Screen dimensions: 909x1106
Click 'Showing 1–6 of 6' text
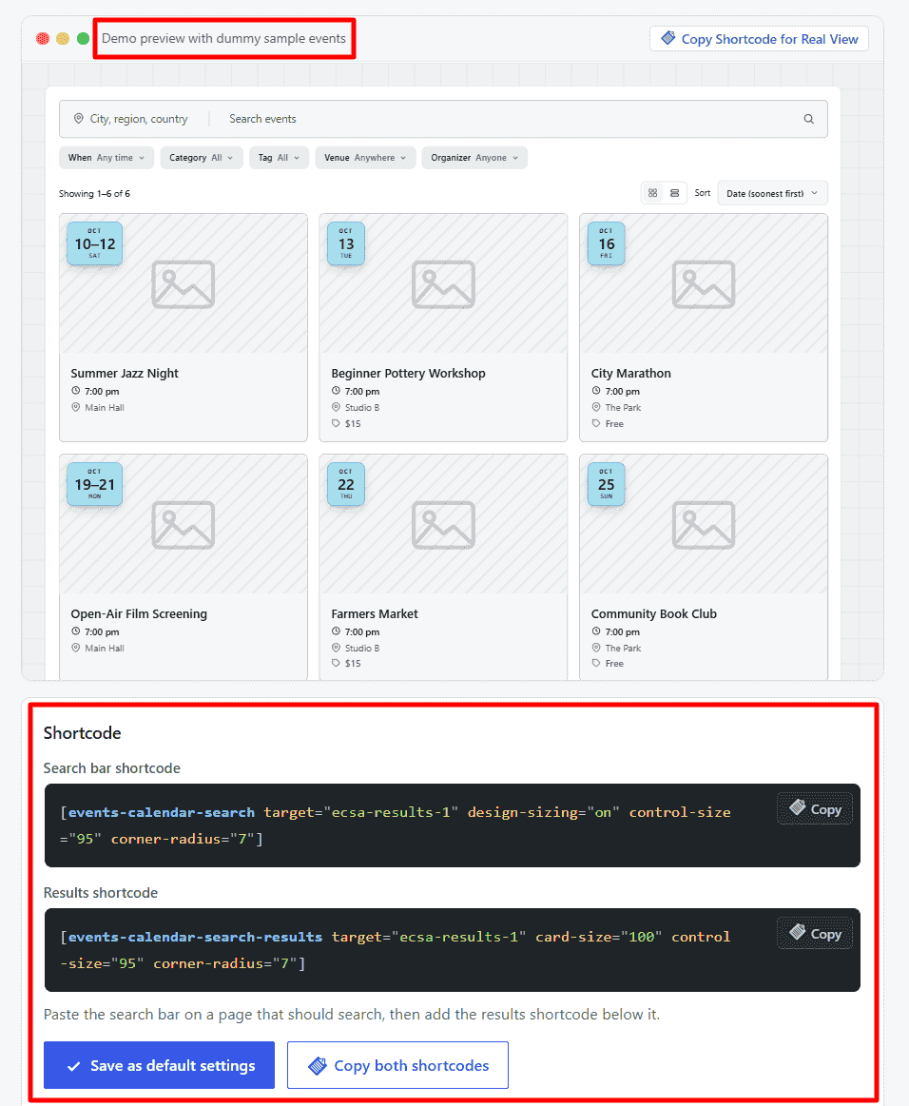click(x=94, y=193)
